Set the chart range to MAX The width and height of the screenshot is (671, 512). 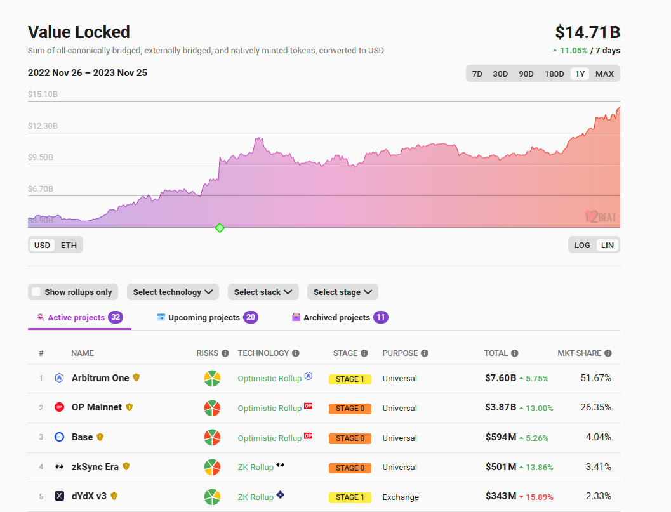click(604, 74)
